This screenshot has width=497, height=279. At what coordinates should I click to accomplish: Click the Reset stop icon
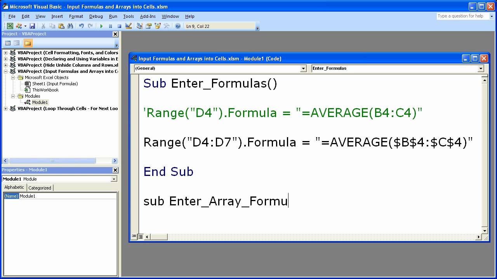coord(119,26)
